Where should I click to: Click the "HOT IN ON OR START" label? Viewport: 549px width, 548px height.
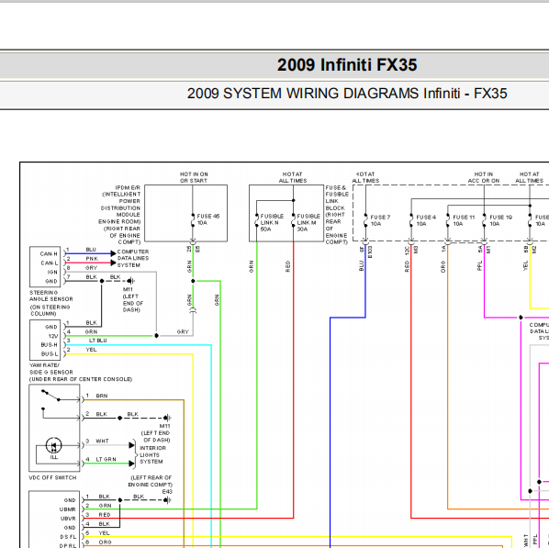[x=194, y=177]
